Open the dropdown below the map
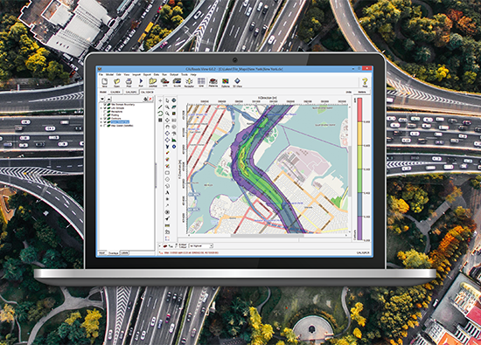 (201, 245)
